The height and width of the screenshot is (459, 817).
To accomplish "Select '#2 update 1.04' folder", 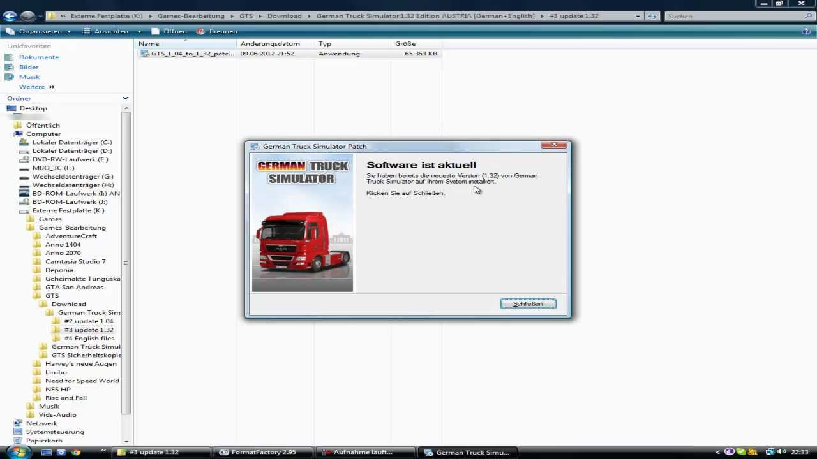I will (89, 321).
